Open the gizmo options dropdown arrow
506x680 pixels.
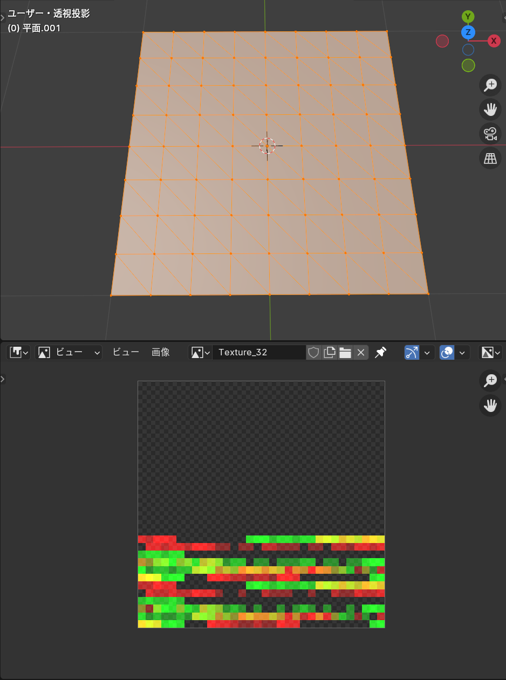pos(427,352)
